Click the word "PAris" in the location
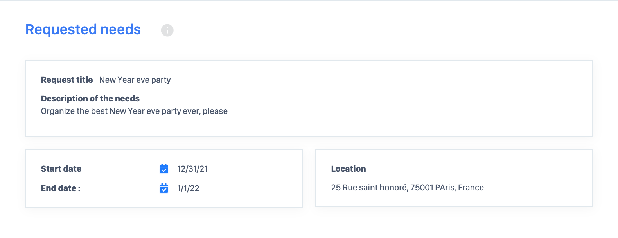Screen dimensions: 618x238 445,188
